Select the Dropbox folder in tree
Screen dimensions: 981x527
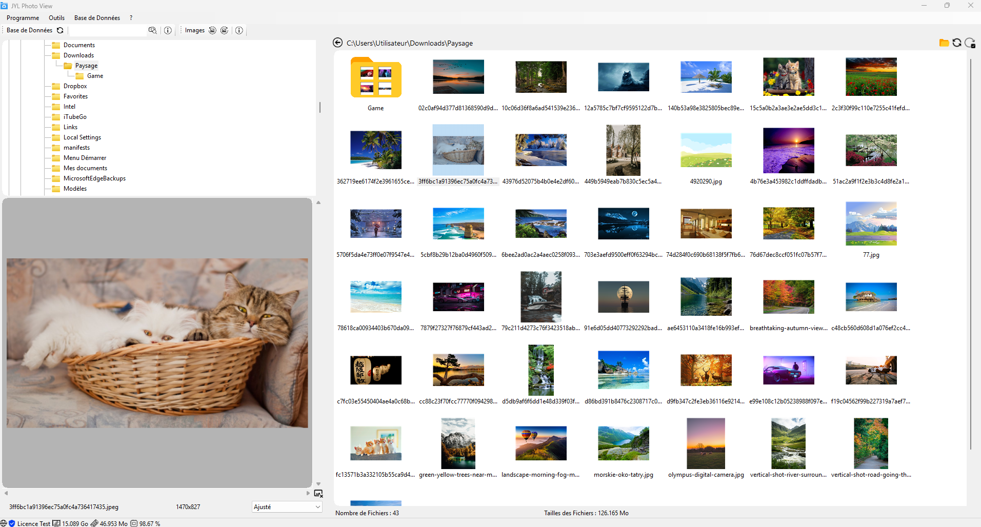click(x=75, y=86)
